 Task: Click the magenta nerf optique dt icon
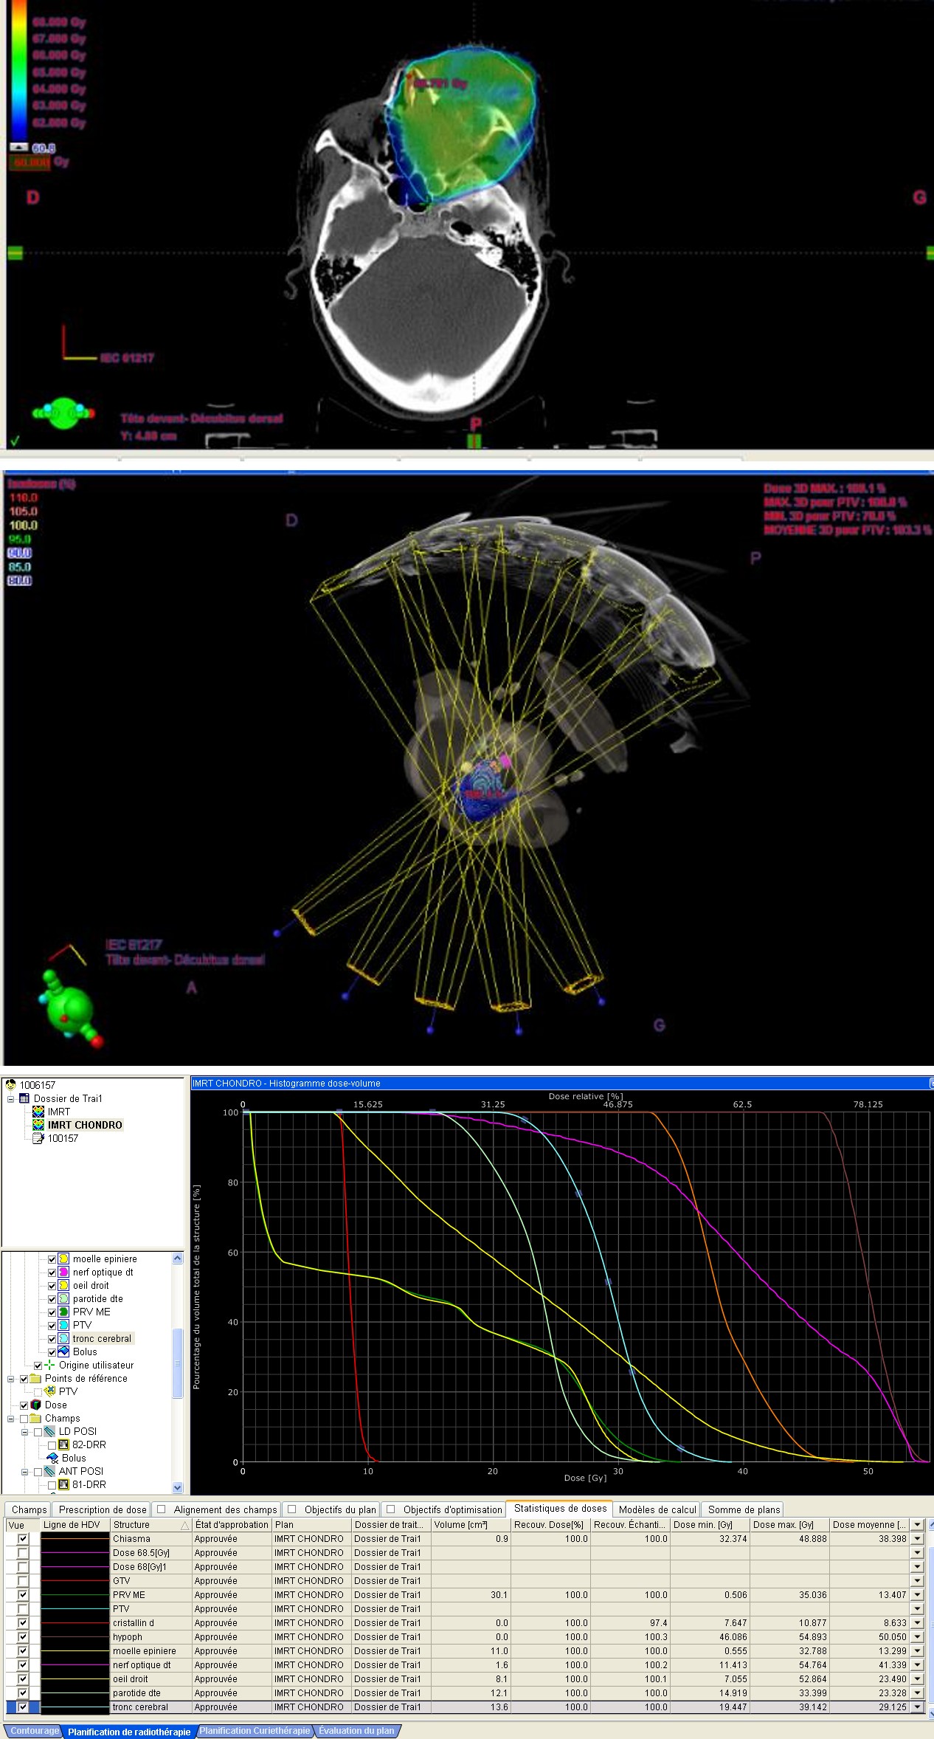[x=64, y=1272]
